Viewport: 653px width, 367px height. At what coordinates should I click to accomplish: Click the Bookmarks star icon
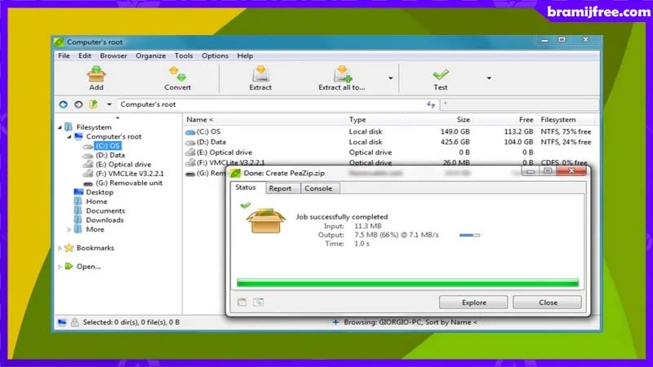pyautogui.click(x=69, y=248)
